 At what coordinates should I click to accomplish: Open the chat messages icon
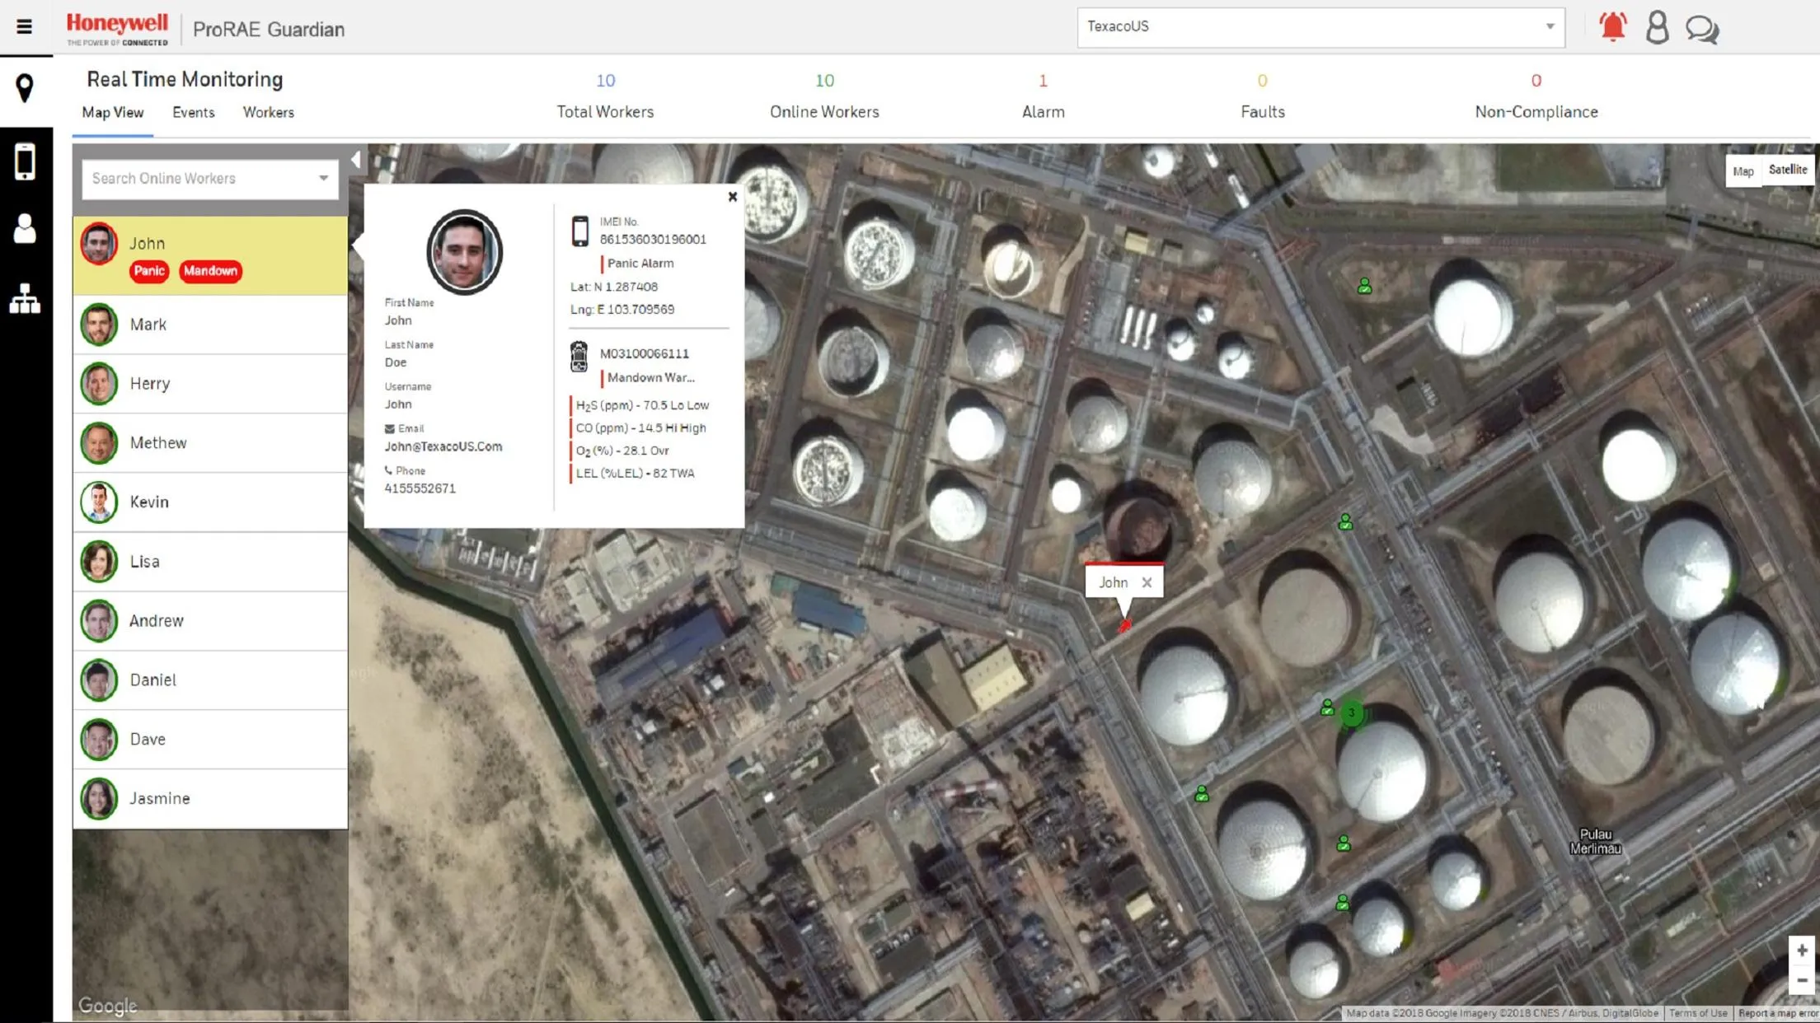(x=1701, y=30)
